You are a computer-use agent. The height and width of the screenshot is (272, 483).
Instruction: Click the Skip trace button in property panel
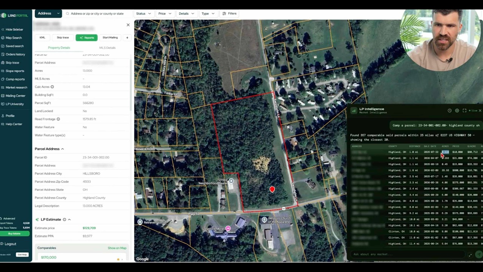tap(63, 37)
